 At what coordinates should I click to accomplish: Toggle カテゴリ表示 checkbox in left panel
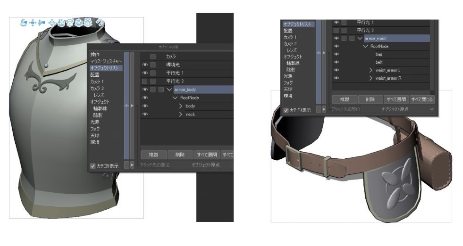pos(93,166)
